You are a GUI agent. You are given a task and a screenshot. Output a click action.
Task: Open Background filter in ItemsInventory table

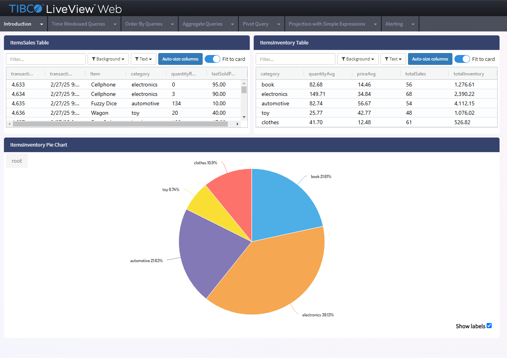(x=358, y=59)
